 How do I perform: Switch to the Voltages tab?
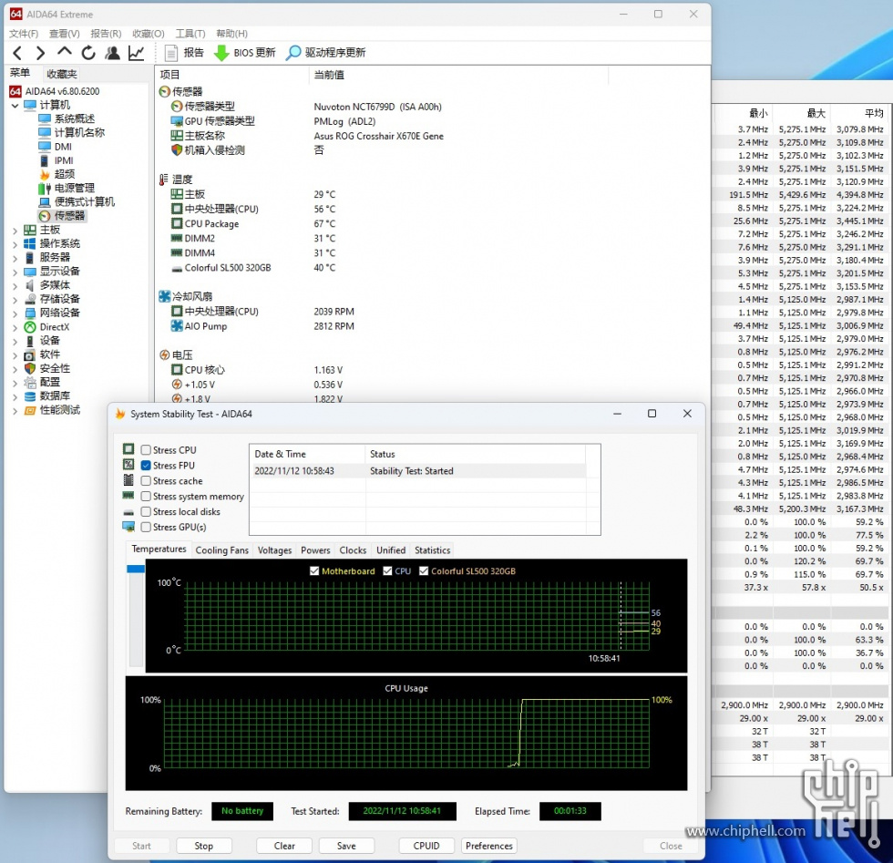[274, 550]
